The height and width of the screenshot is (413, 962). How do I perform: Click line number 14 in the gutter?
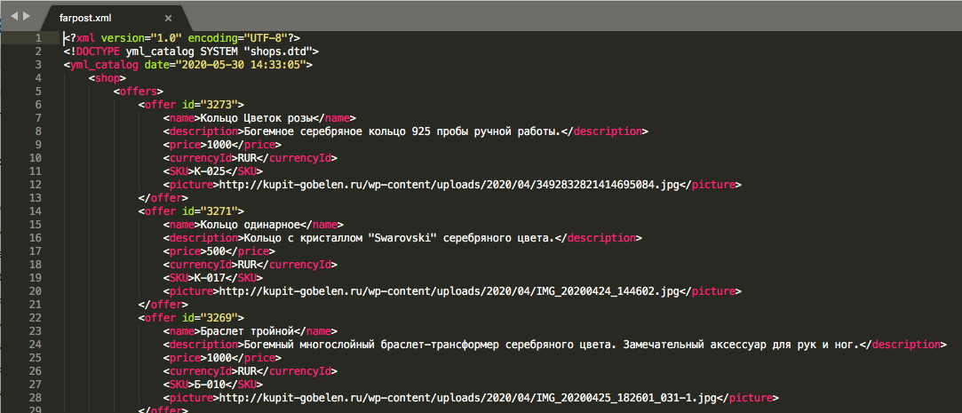coord(35,211)
